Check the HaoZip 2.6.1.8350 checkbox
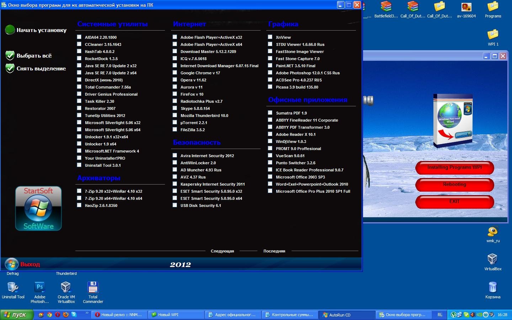Viewport: 512px width, 320px height. (x=79, y=205)
